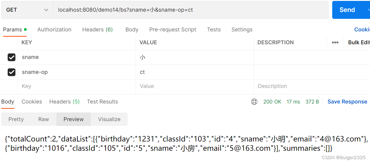Image resolution: width=370 pixels, height=163 pixels.
Task: Click the sname-op row description cell
Action: click(x=312, y=72)
